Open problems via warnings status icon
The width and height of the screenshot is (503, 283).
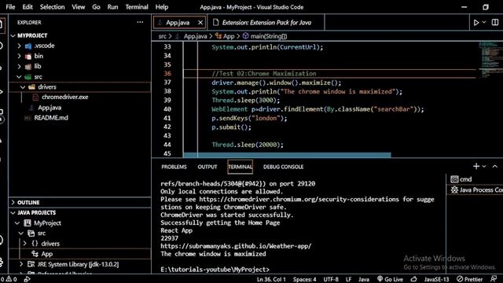click(9, 279)
